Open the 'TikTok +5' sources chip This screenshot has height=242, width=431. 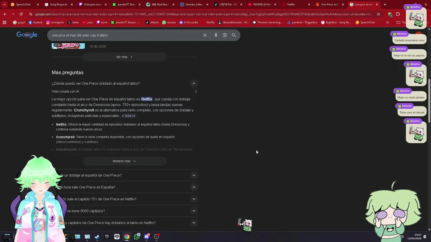click(128, 116)
